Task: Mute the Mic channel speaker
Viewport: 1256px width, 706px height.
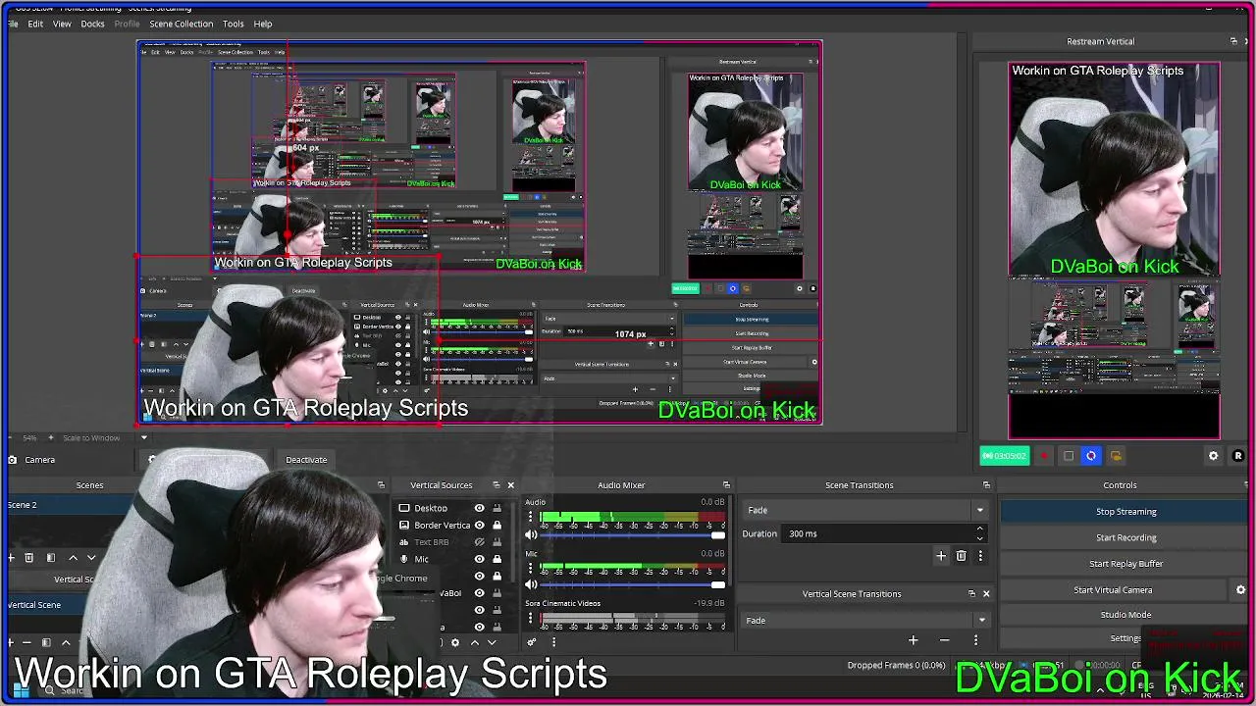Action: (532, 585)
